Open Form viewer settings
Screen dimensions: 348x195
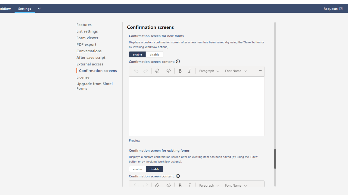[87, 38]
